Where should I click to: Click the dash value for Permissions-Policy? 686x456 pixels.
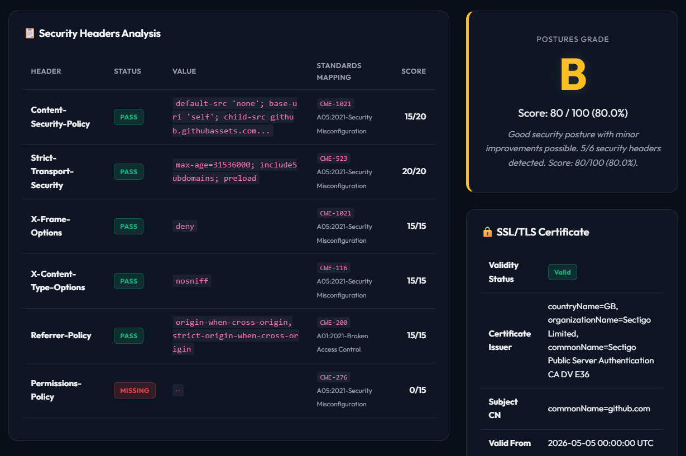[178, 391]
